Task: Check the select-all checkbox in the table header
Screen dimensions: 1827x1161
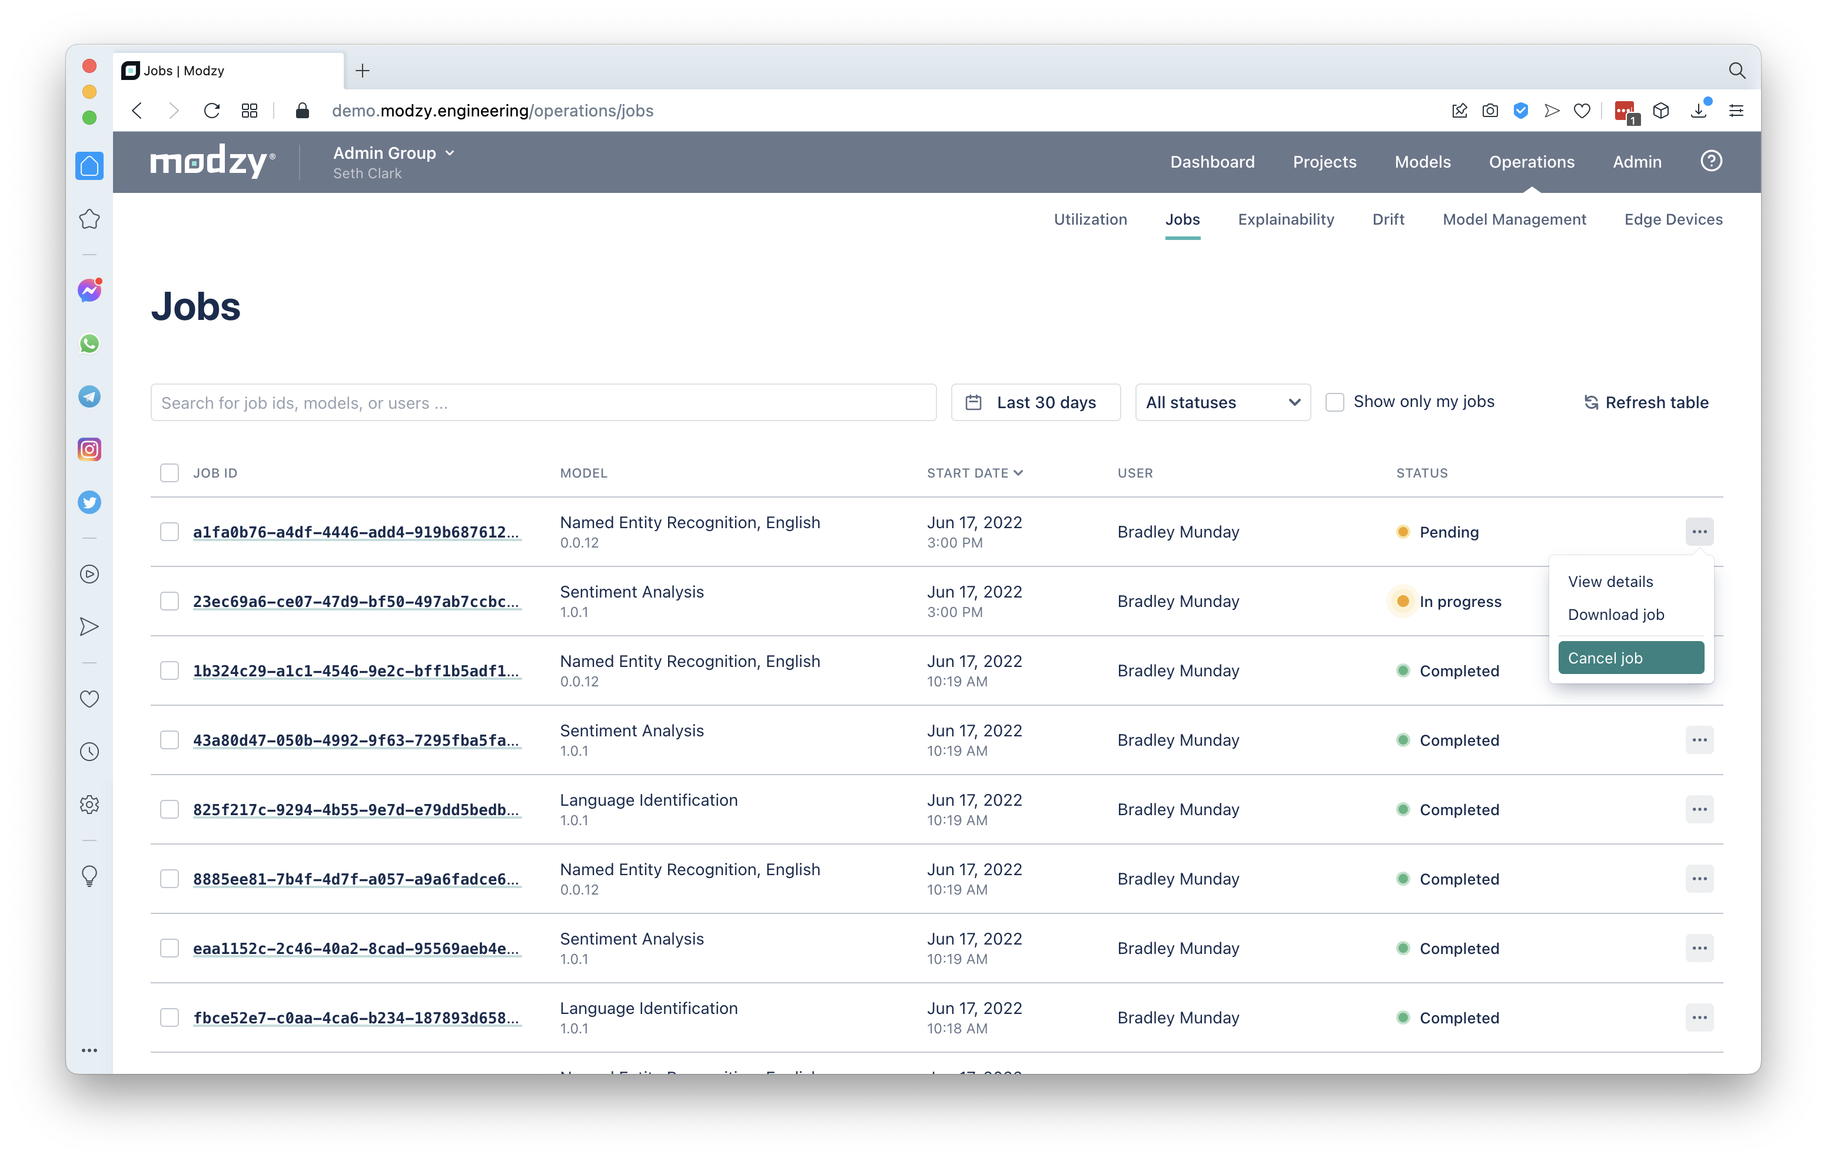Action: [169, 473]
